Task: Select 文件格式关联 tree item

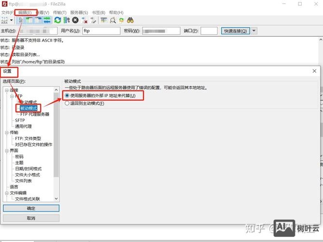Action: [x=28, y=199]
